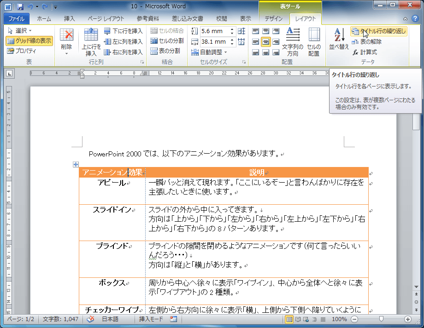Screen dimensions: 424x328
Task: Click the Redo icon in the title bar
Action: (x=45, y=7)
